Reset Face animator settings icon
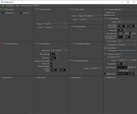 (73, 27)
